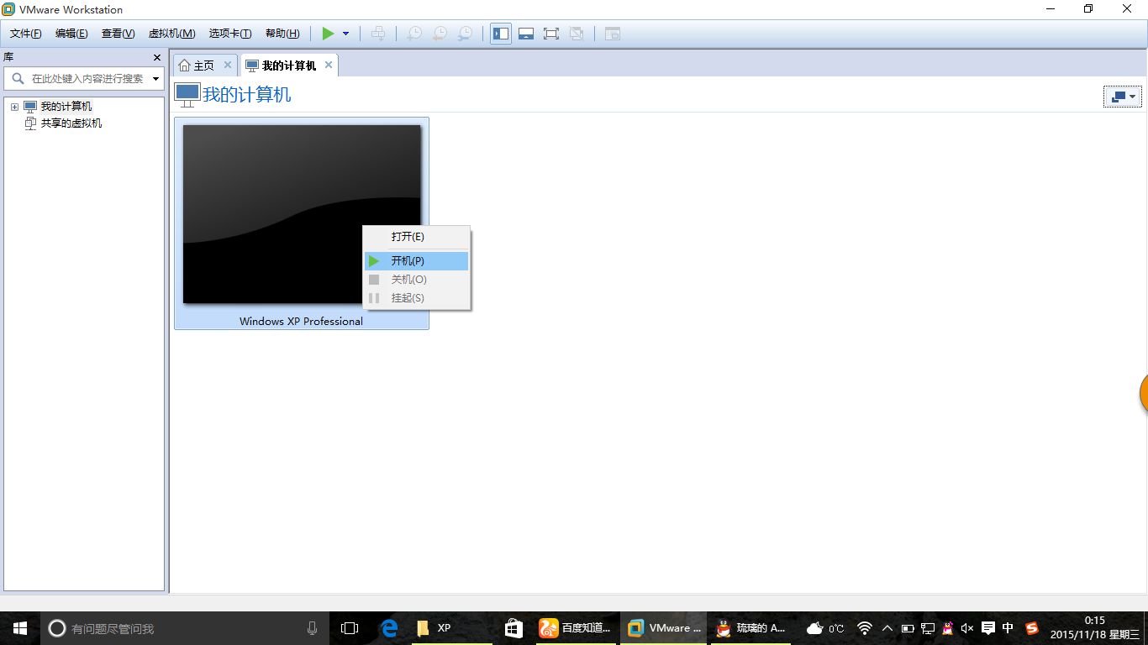Click the disabled 关机(O) context menu entry
The image size is (1148, 645).
coord(416,280)
